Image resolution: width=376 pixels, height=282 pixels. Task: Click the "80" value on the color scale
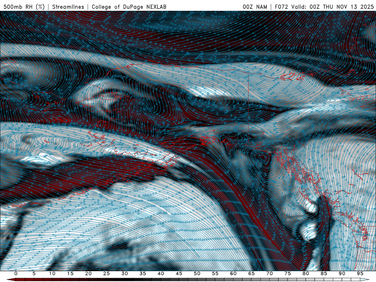coord(306,274)
